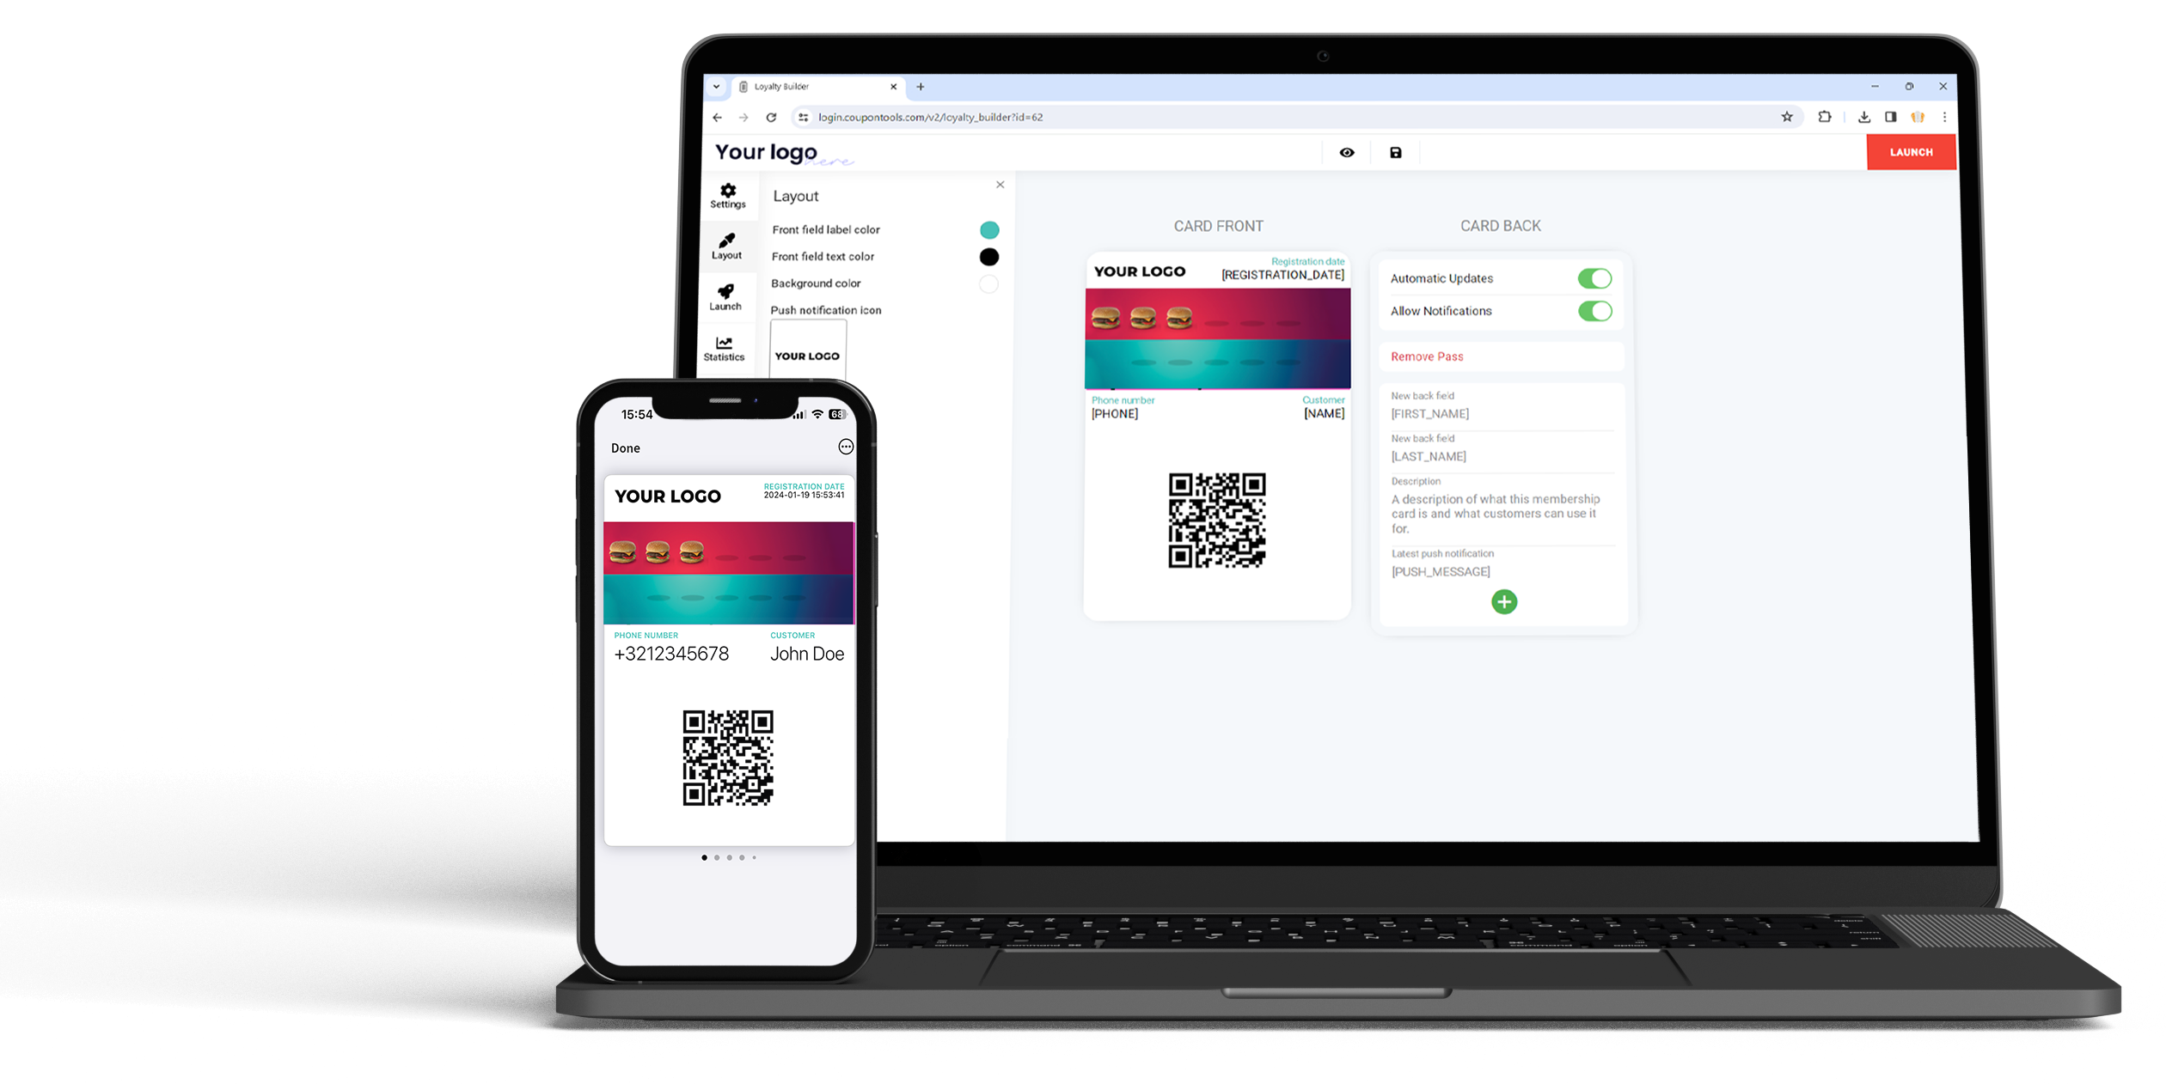The height and width of the screenshot is (1084, 2166).
Task: Click the add new field plus button
Action: click(1502, 601)
